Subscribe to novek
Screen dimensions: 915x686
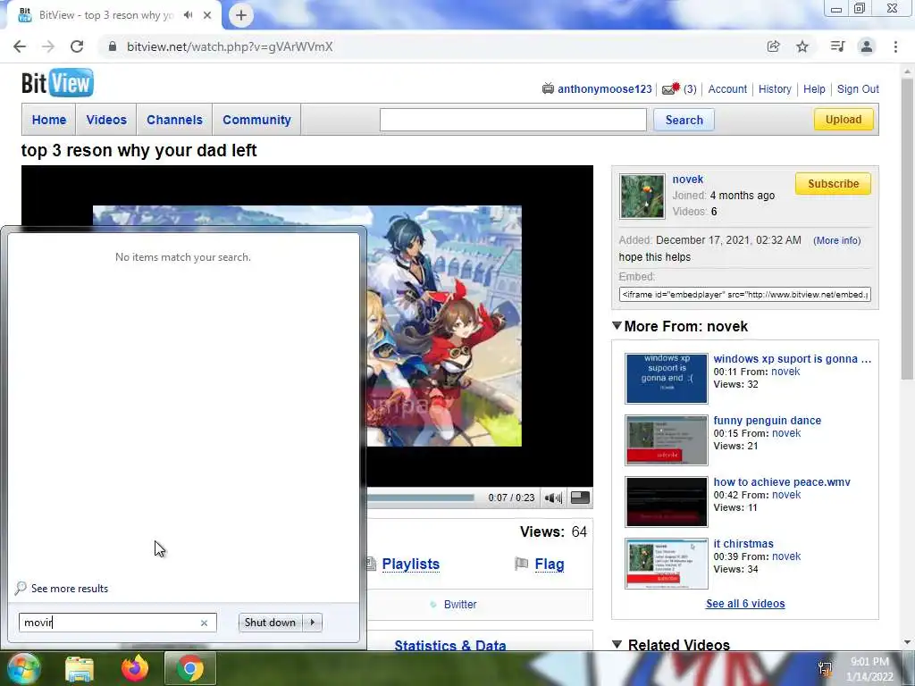[x=833, y=184]
